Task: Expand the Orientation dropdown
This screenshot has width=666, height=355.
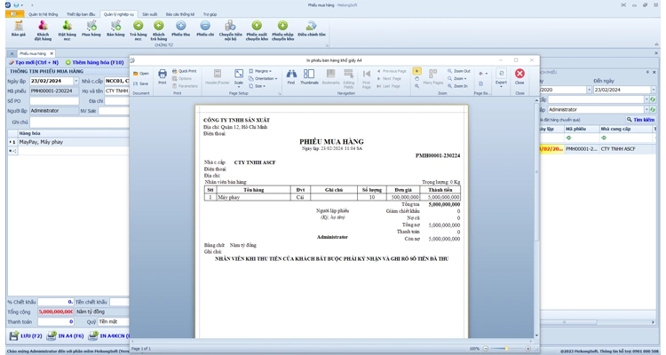Action: [264, 78]
